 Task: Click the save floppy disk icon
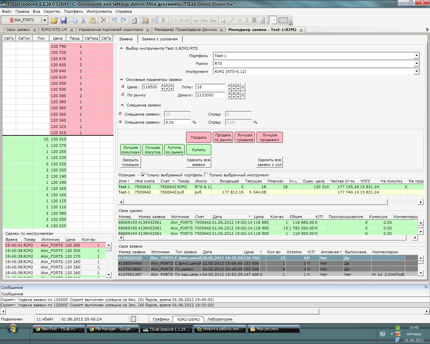point(63,20)
